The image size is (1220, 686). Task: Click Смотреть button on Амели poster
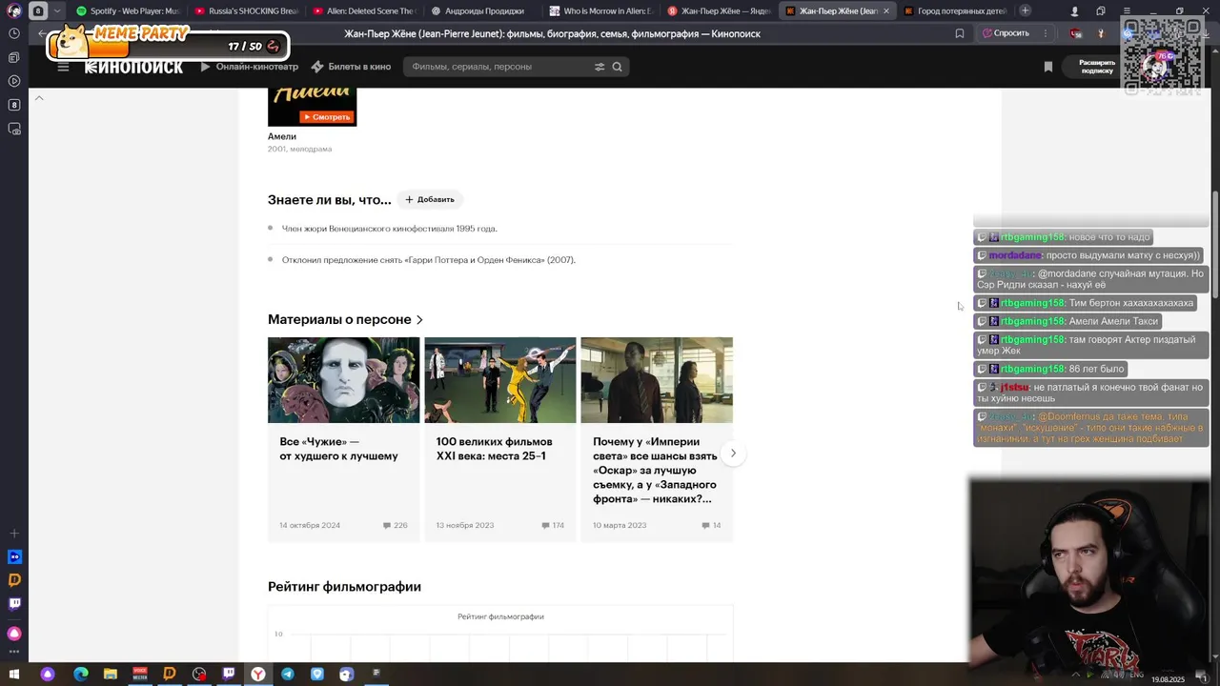coord(327,117)
